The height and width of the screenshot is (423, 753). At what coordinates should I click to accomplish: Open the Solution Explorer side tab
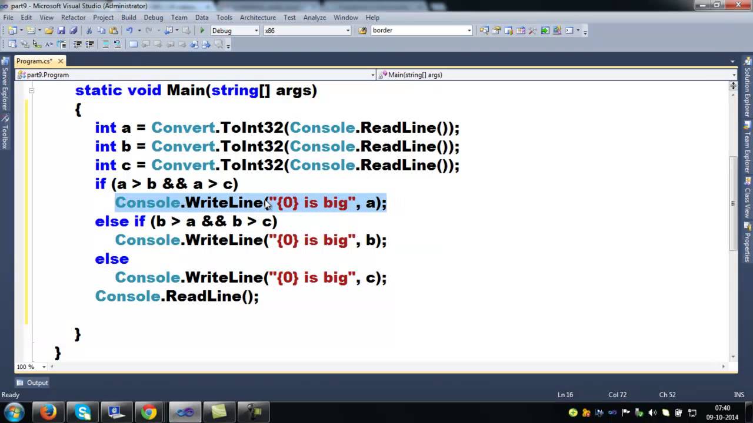(748, 88)
